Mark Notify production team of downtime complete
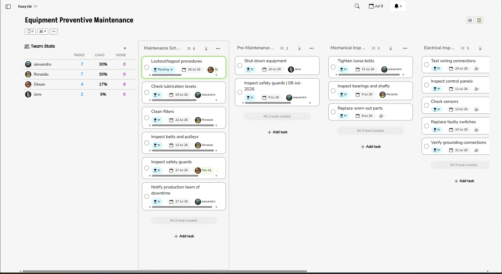Image resolution: width=502 pixels, height=274 pixels. click(147, 196)
